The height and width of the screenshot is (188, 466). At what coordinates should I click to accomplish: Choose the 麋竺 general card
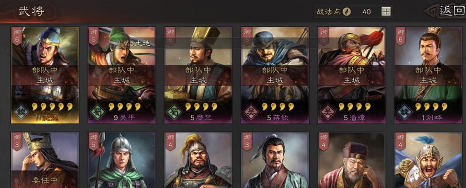pyautogui.click(x=198, y=75)
